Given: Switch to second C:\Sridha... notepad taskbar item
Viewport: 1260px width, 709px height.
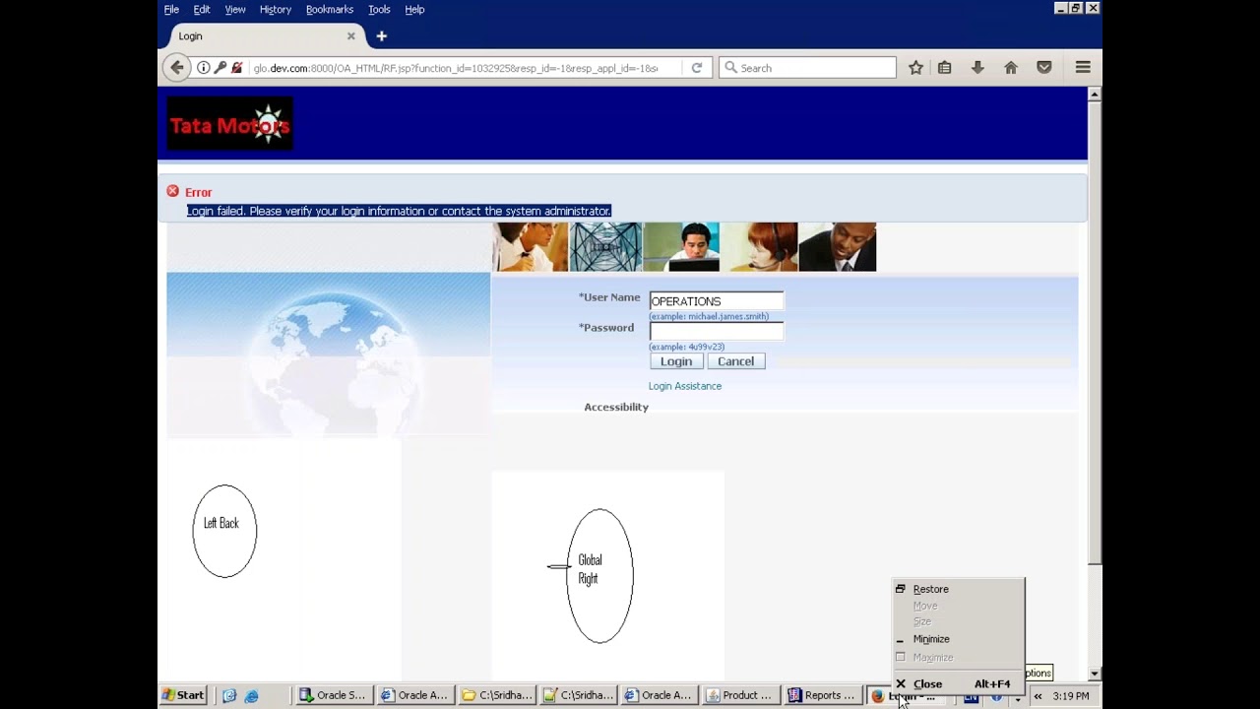Looking at the screenshot, I should [x=578, y=695].
